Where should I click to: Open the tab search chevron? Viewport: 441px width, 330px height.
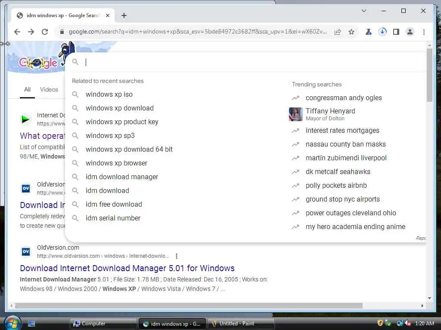[x=363, y=11]
